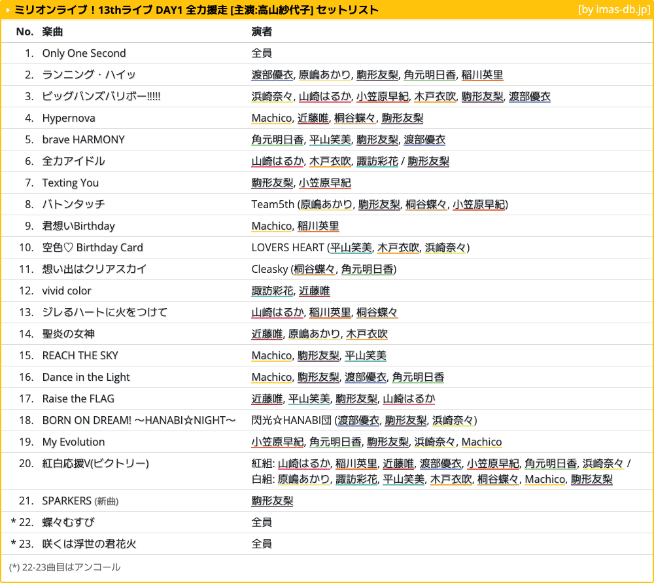Click 駒形友梨 in the Texting You row
The image size is (654, 583).
pyautogui.click(x=272, y=183)
